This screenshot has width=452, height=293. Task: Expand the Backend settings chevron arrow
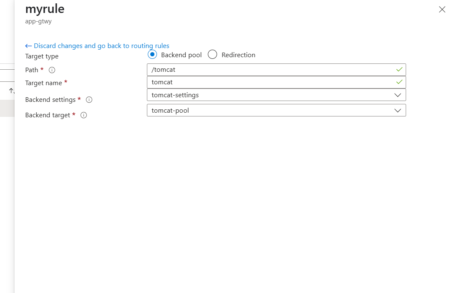(x=398, y=95)
